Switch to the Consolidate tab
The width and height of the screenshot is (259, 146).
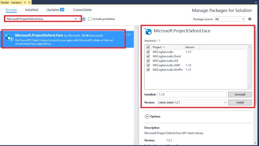pyautogui.click(x=82, y=10)
